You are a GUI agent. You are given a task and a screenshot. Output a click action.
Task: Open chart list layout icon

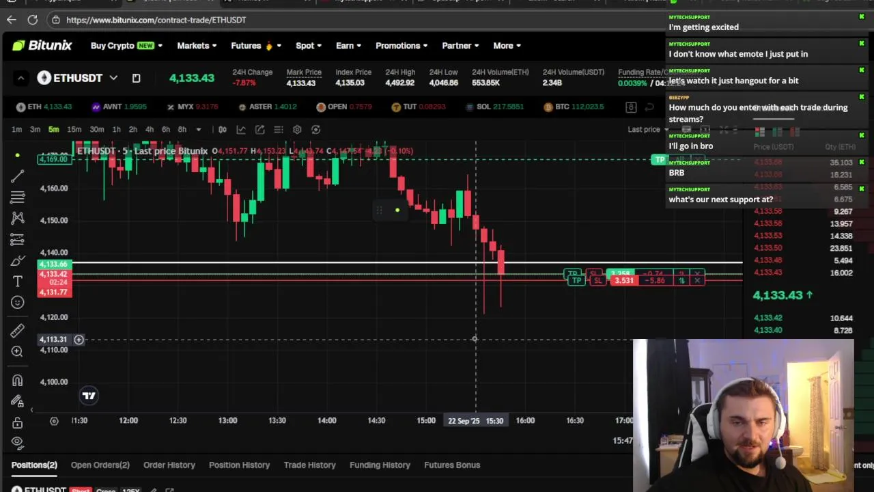279,129
